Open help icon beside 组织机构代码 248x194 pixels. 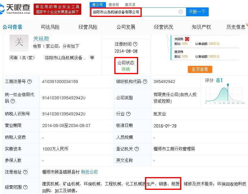click(x=145, y=82)
